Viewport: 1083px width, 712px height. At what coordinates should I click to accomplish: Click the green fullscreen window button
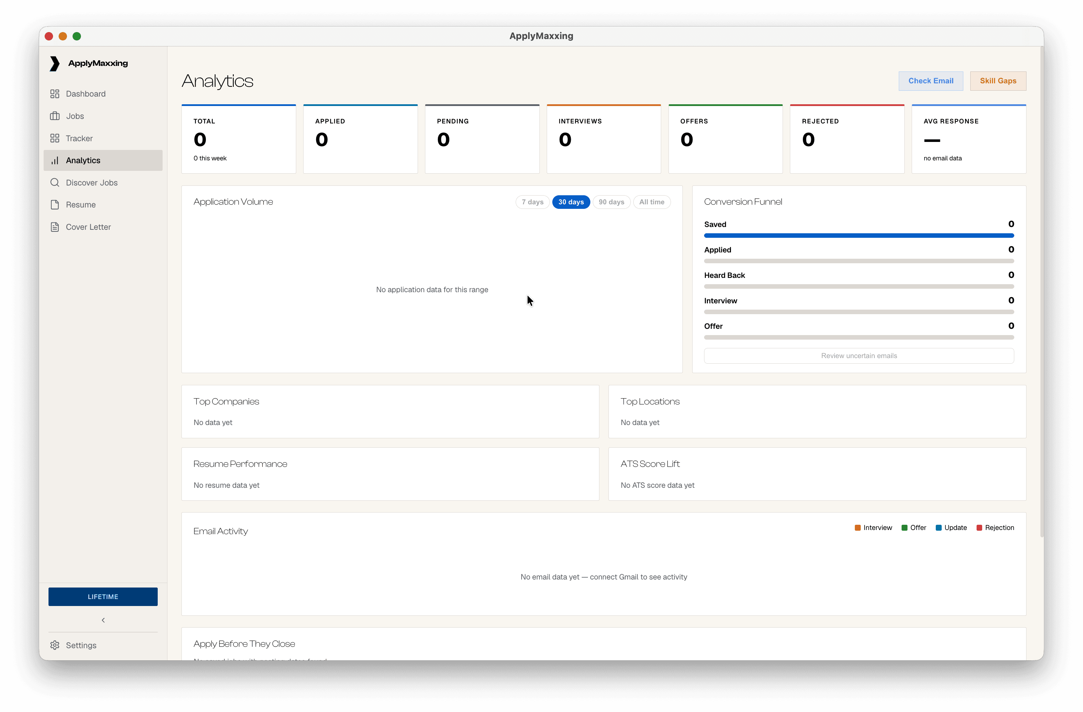coord(76,36)
